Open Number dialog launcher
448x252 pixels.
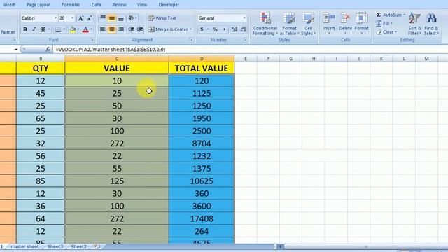pos(245,40)
